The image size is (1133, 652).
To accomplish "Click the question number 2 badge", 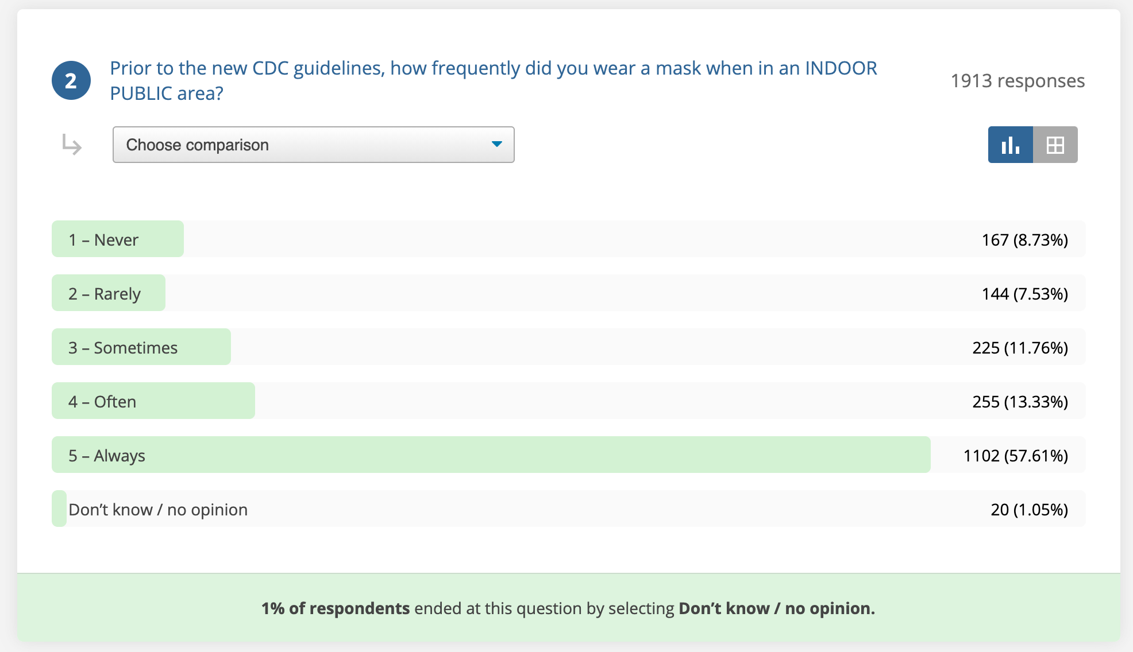I will click(71, 80).
